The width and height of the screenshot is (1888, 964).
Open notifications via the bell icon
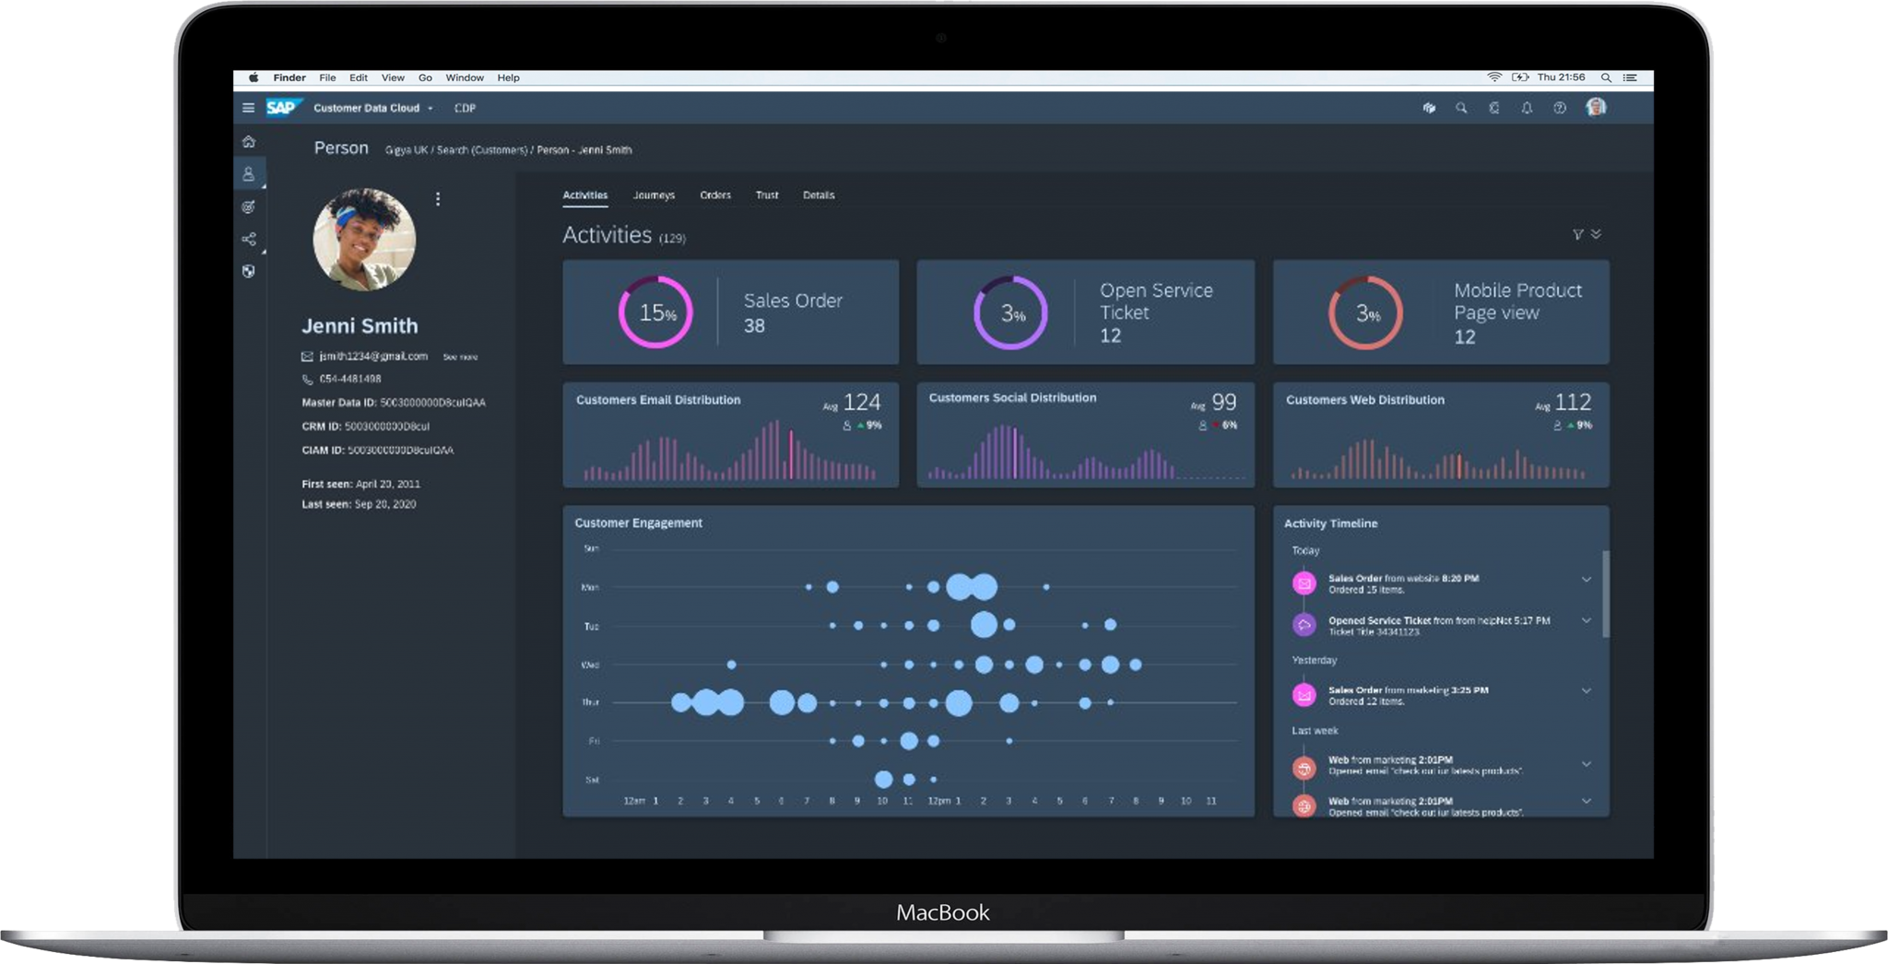(x=1526, y=108)
